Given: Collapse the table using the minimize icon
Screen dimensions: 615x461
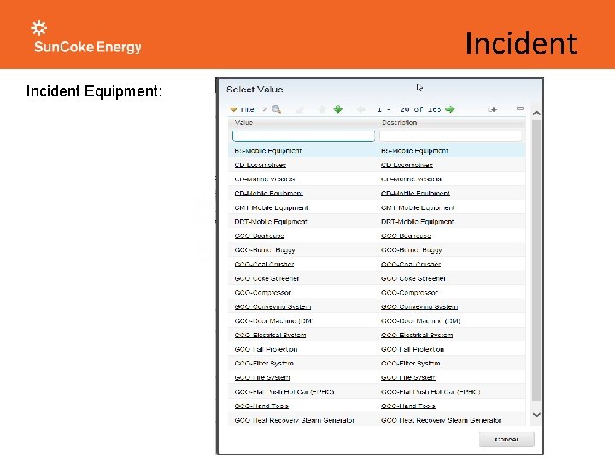Looking at the screenshot, I should coord(520,108).
